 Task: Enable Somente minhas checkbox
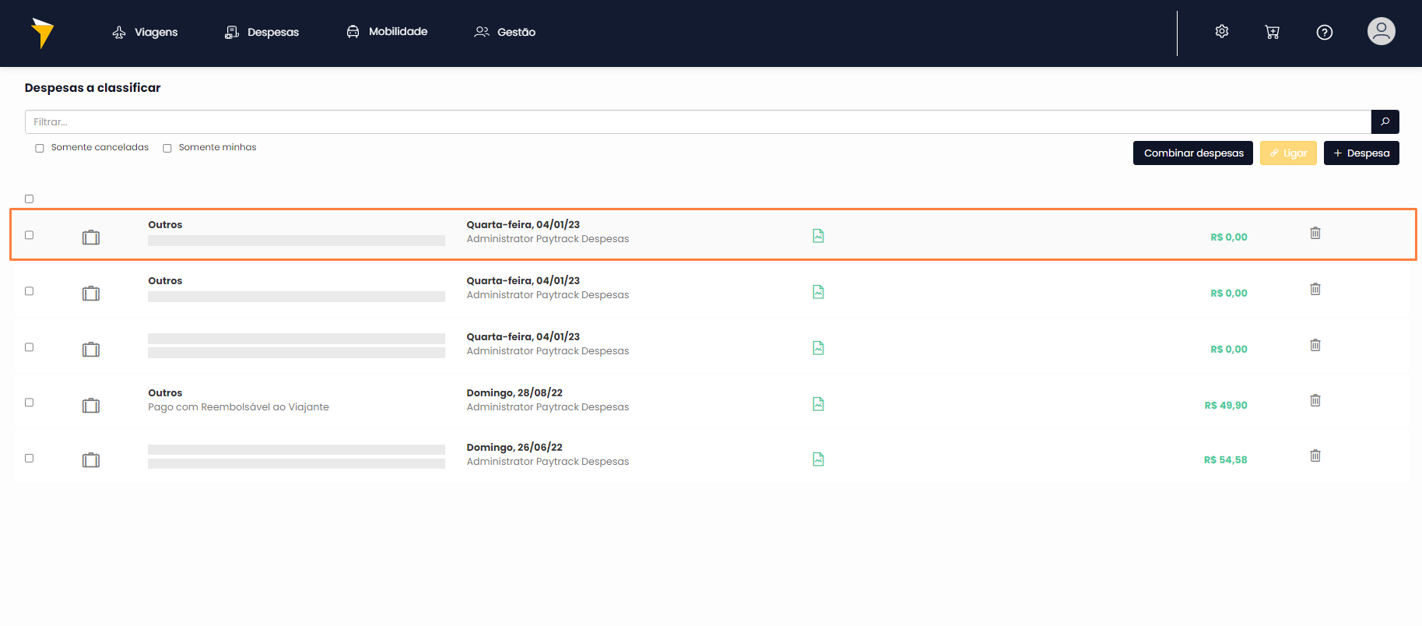(167, 148)
